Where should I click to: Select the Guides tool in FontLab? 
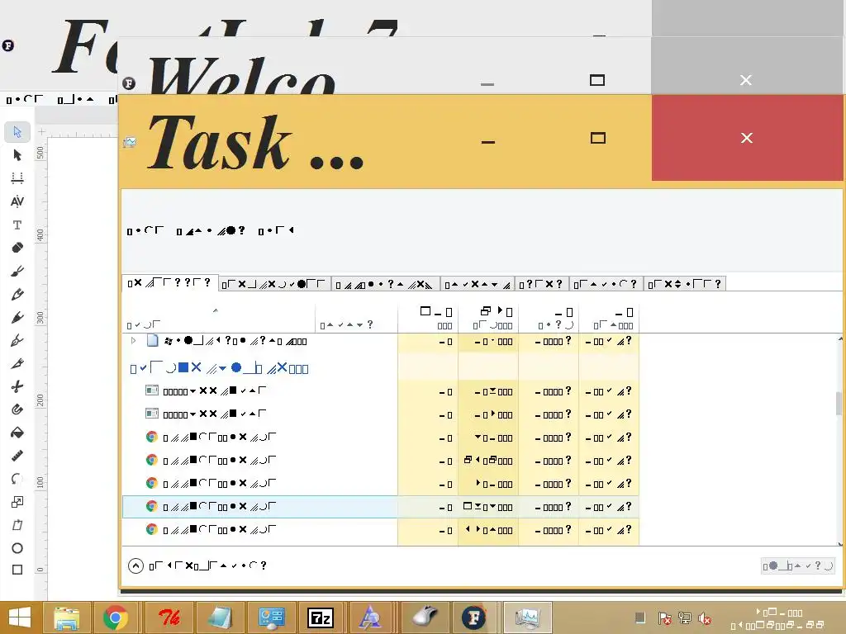coord(17,178)
